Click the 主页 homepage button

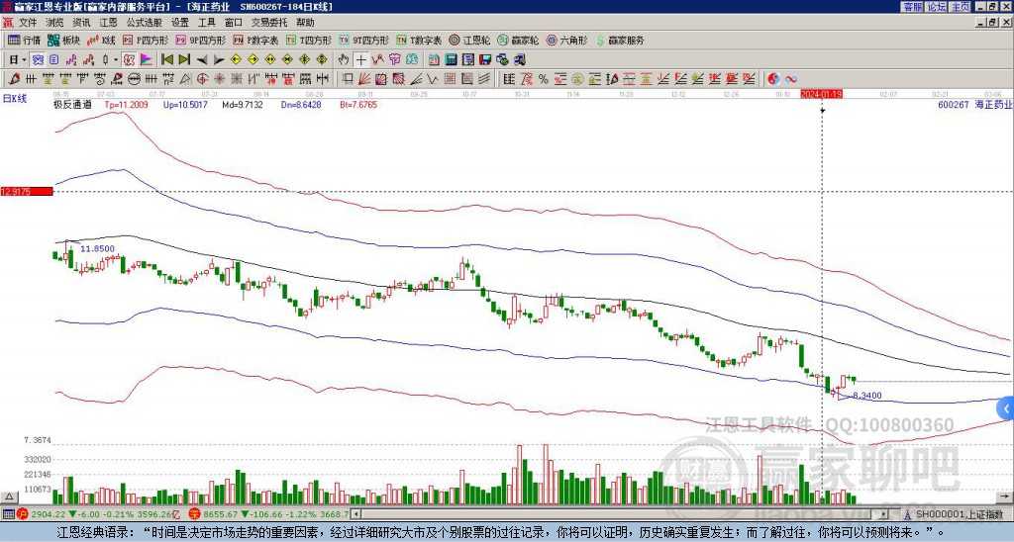pyautogui.click(x=961, y=7)
